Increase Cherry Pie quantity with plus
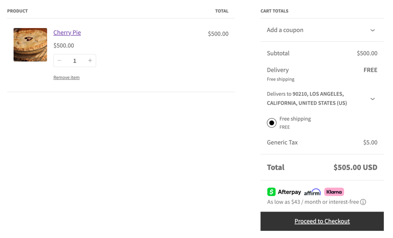The height and width of the screenshot is (238, 393). 90,61
